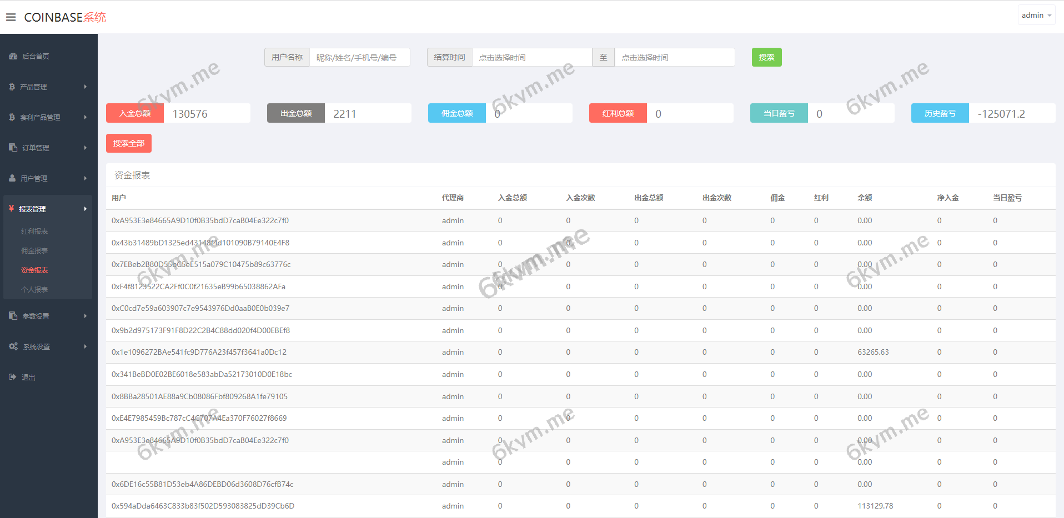The image size is (1064, 518).
Task: Click the 订单管理 order icon
Action: click(13, 148)
